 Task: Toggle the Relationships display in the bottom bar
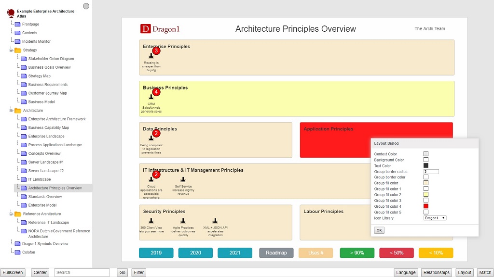pyautogui.click(x=436, y=272)
